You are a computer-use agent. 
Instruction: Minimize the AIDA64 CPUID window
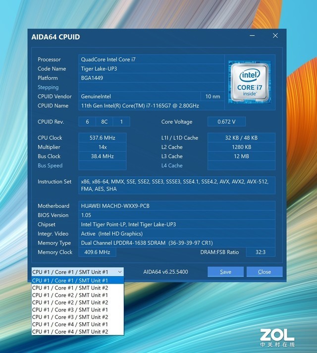[252, 36]
